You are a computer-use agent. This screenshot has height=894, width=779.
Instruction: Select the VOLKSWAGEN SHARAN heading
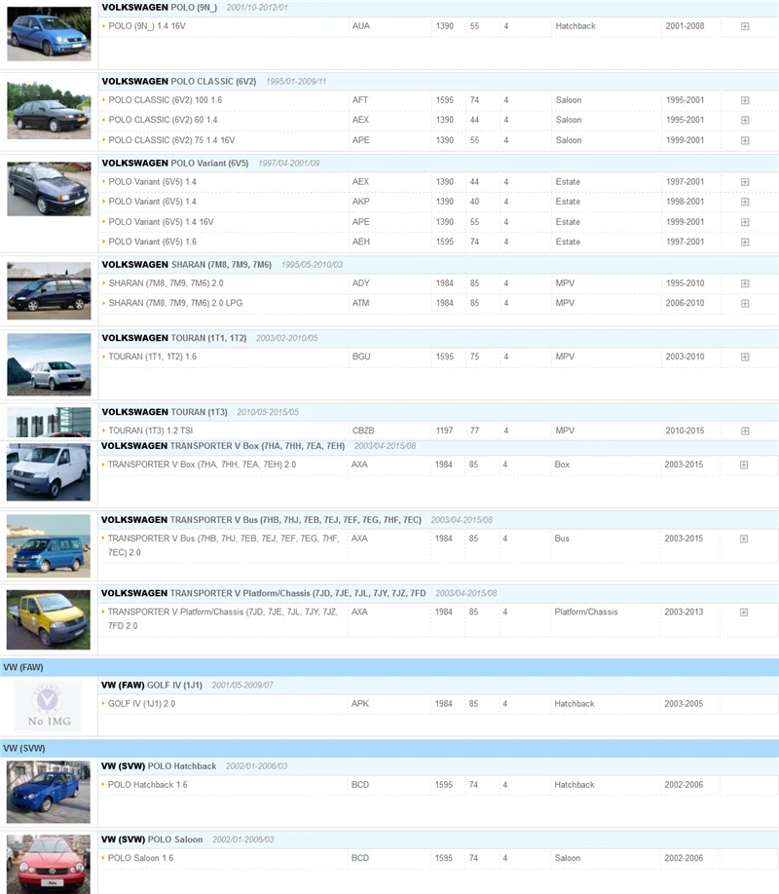pyautogui.click(x=187, y=265)
